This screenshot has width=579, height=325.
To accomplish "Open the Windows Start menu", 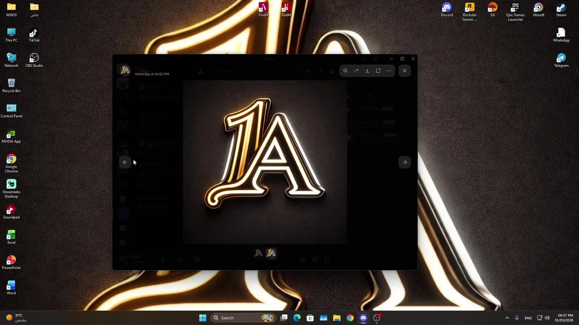I will pyautogui.click(x=203, y=318).
